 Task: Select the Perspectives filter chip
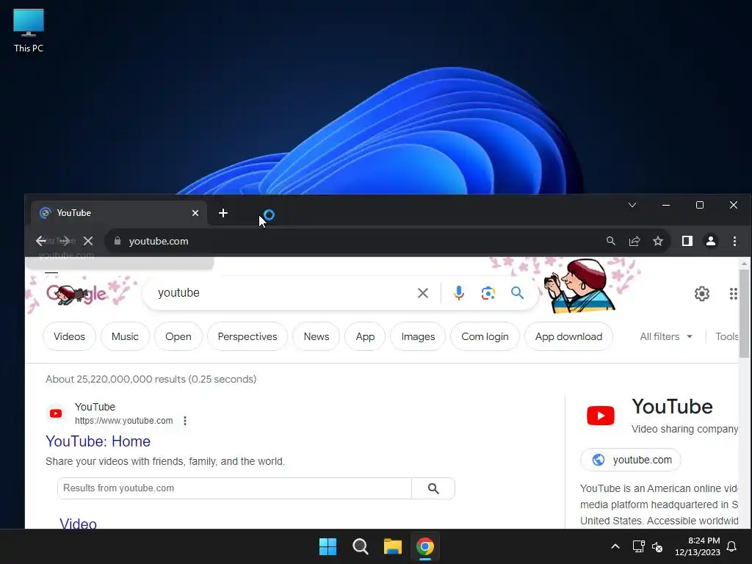click(x=247, y=336)
